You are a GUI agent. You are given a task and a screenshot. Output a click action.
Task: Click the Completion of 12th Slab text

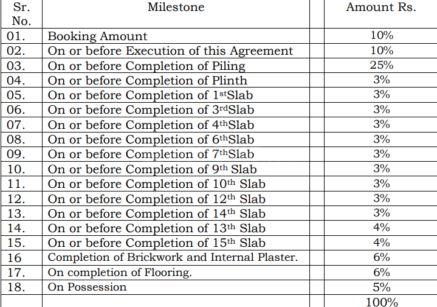156,199
